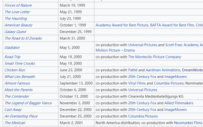Follow the Newmarket Films link
This screenshot has width=203, height=127.
pyautogui.click(x=188, y=123)
